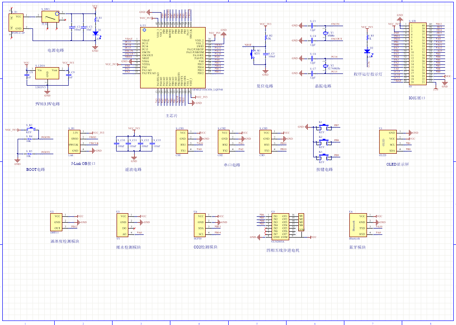
Task: Select the TYPE-C-2P connector component
Action: tap(16, 23)
